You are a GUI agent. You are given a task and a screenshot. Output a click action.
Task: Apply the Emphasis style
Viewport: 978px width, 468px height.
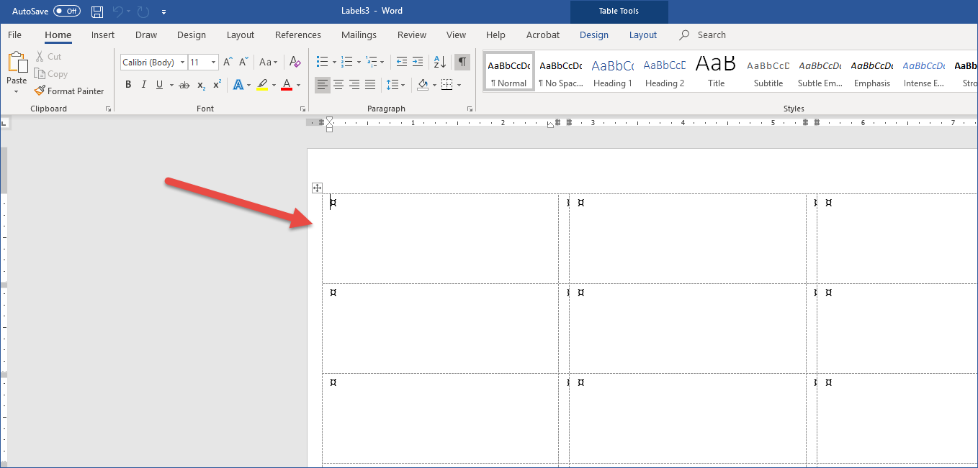point(872,72)
